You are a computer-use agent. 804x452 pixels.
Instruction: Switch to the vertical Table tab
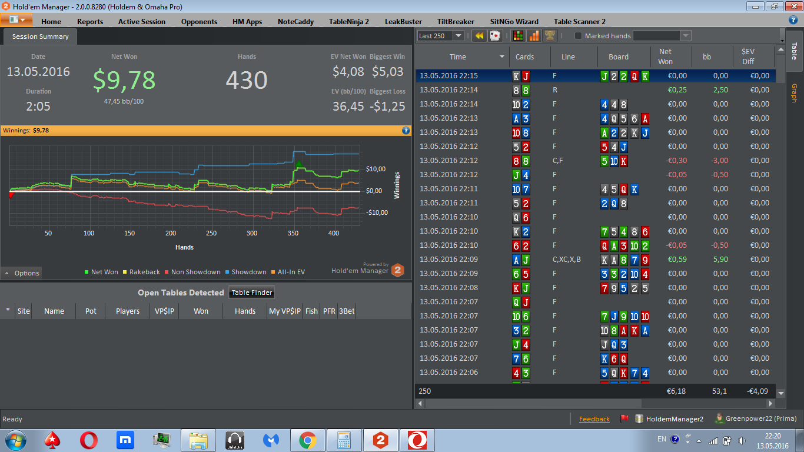tap(794, 51)
